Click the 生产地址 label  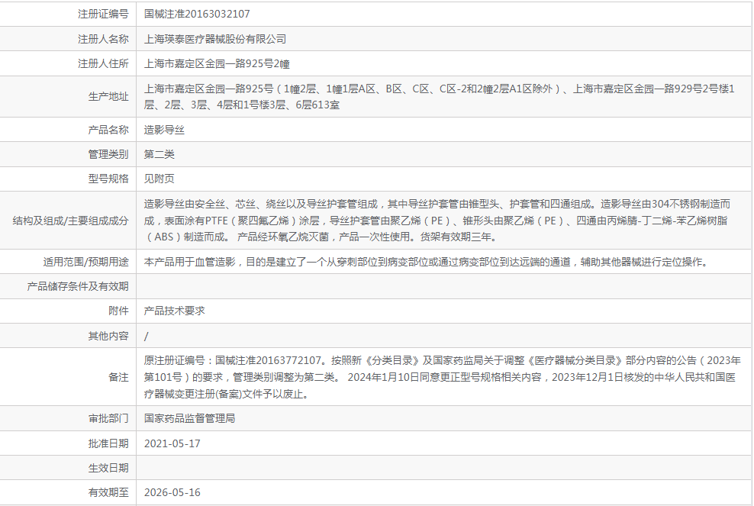[108, 97]
